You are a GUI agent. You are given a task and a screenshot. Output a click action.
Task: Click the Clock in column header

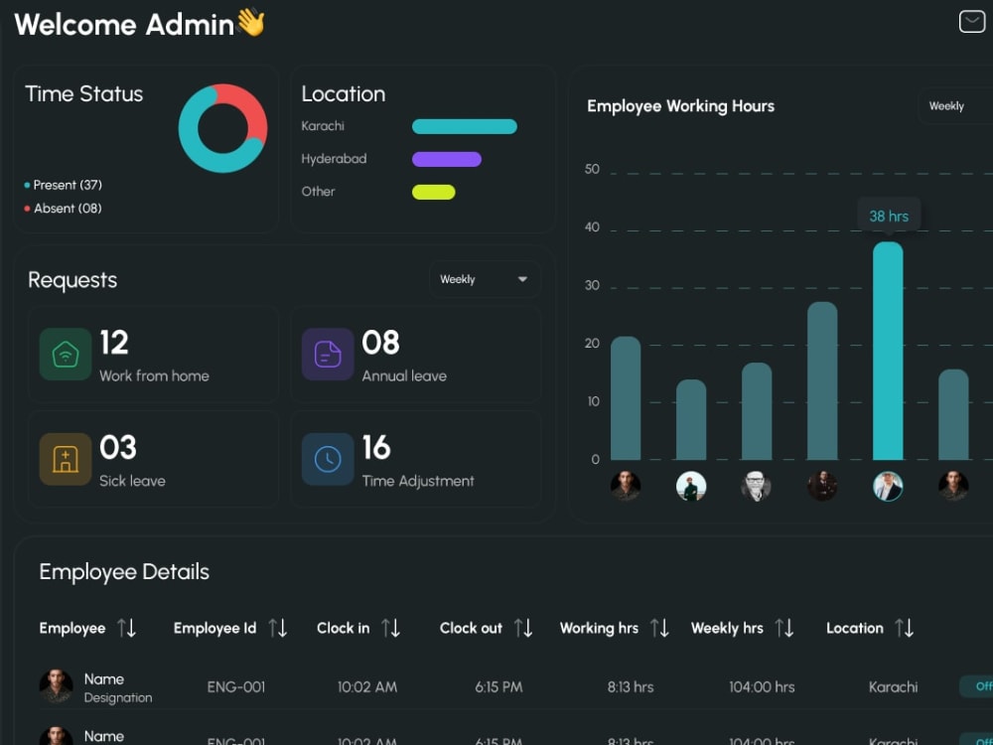click(343, 628)
